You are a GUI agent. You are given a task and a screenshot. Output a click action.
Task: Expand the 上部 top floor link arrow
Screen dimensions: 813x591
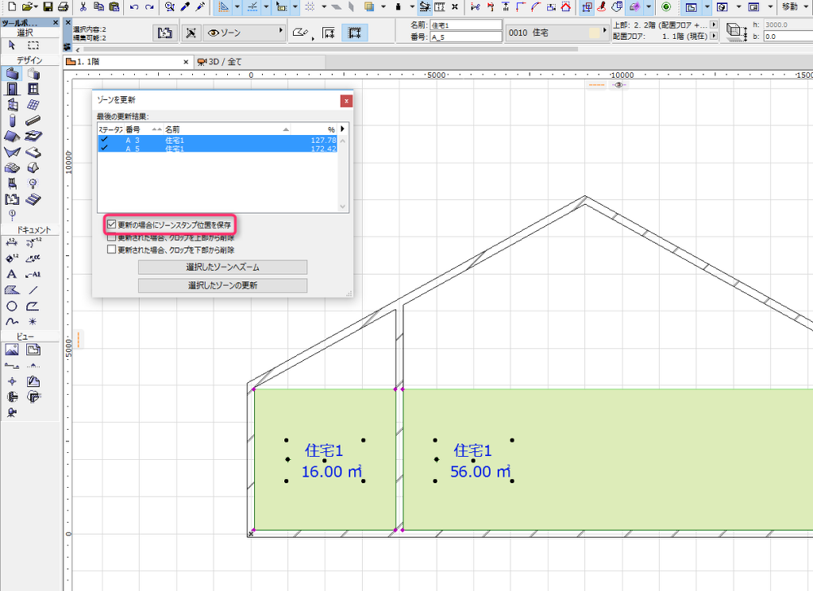point(714,24)
